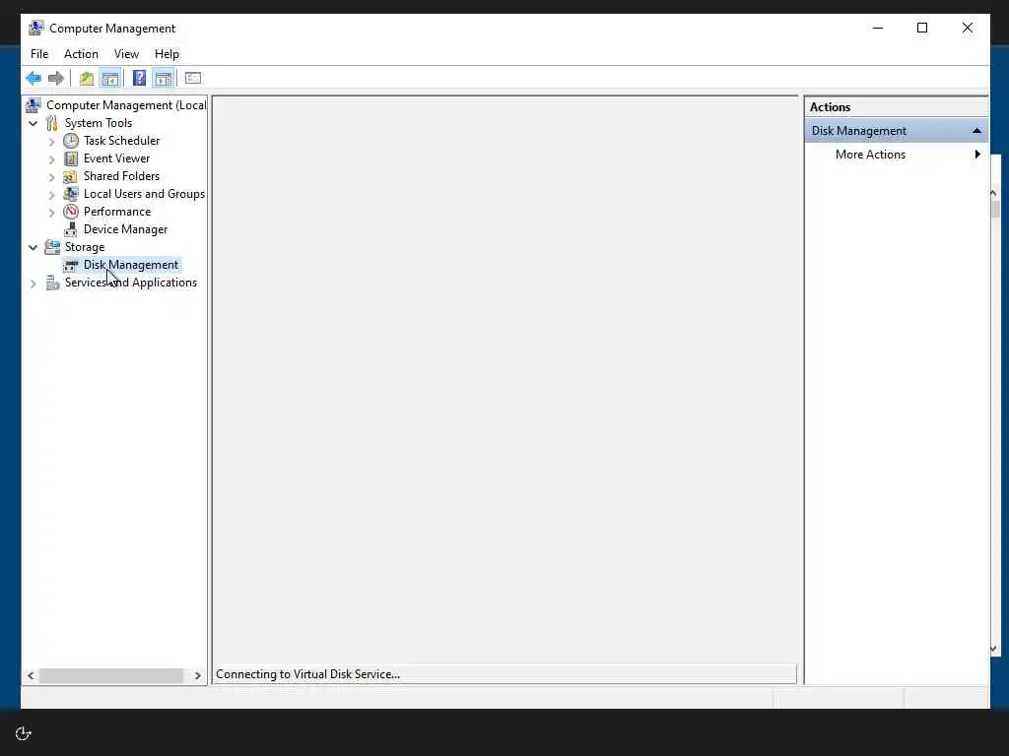Click the Device Manager icon
Screen dimensions: 1009x756
(71, 229)
